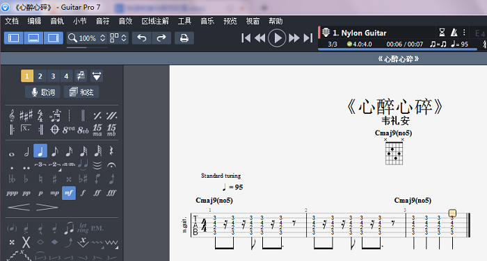Select the eighth note duration

[55, 151]
